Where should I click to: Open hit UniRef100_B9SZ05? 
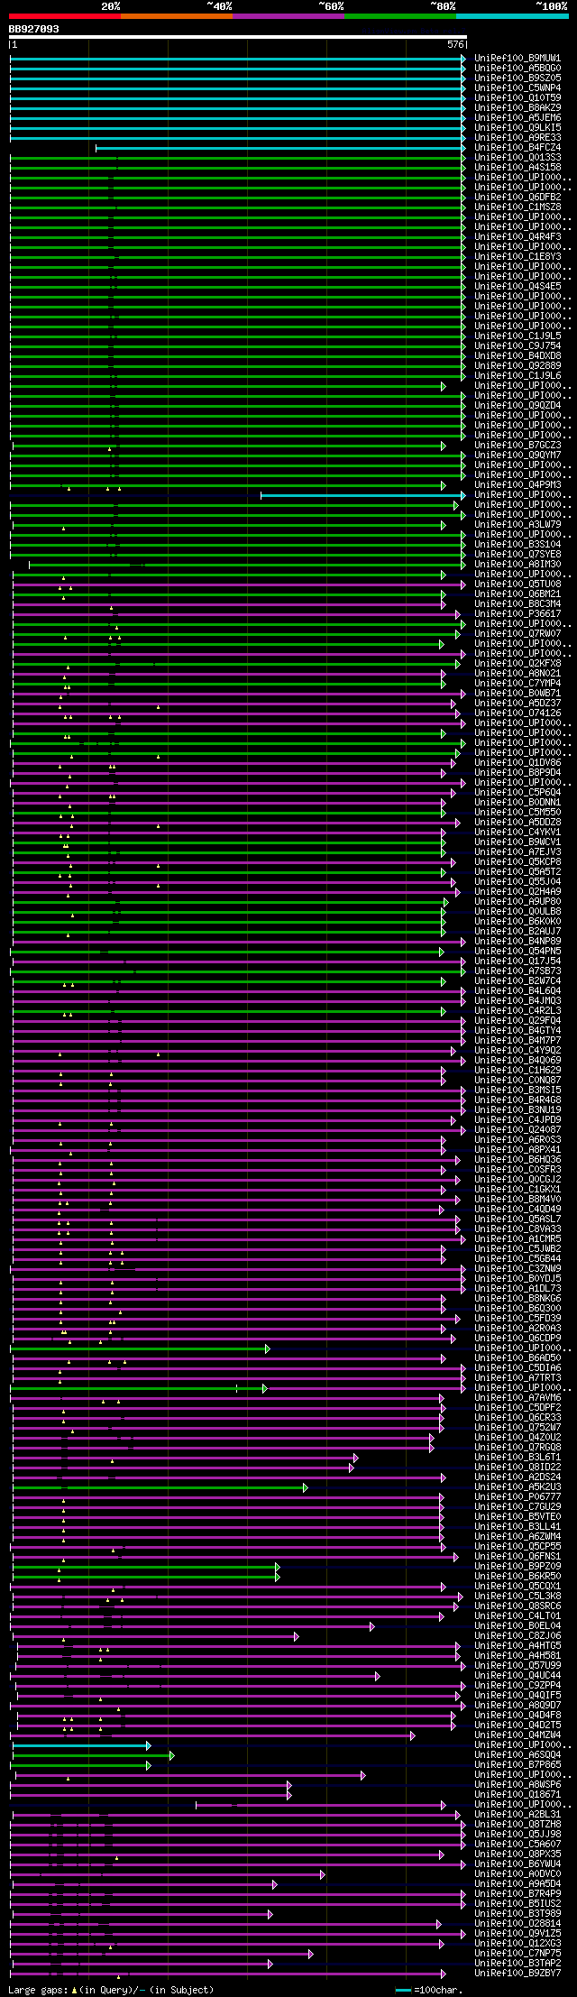tap(517, 78)
